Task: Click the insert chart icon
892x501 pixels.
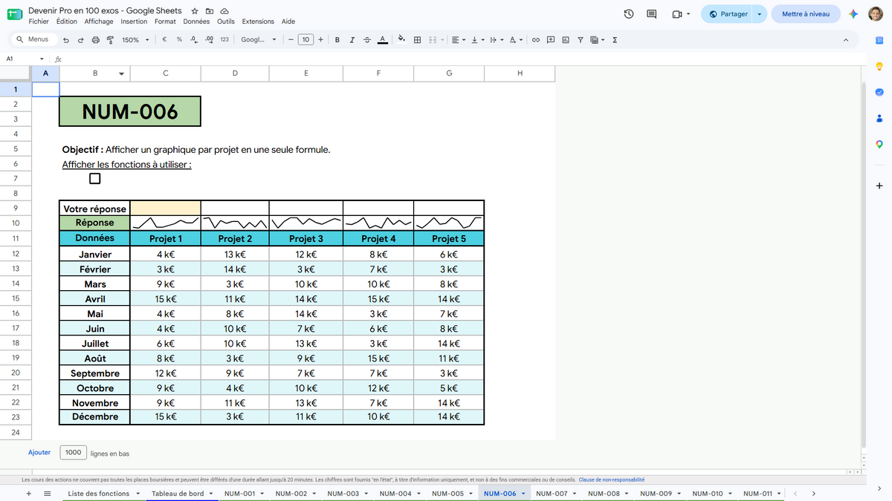Action: coord(566,40)
